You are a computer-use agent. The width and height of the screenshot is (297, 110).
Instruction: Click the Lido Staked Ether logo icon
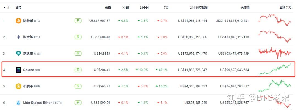point(18,103)
